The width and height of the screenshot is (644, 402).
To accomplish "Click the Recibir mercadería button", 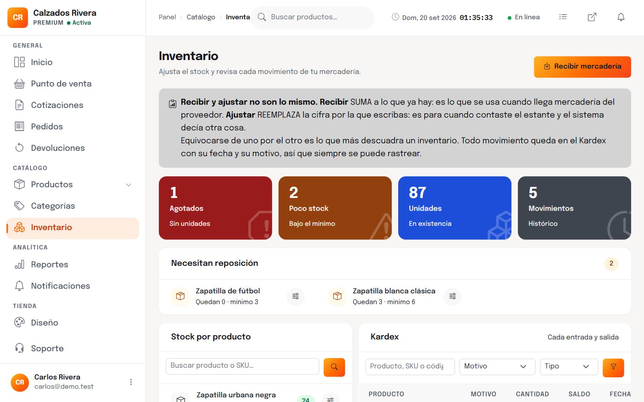I will click(x=582, y=67).
